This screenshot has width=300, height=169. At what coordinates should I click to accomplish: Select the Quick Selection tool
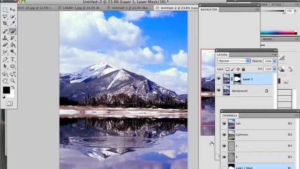[13, 16]
